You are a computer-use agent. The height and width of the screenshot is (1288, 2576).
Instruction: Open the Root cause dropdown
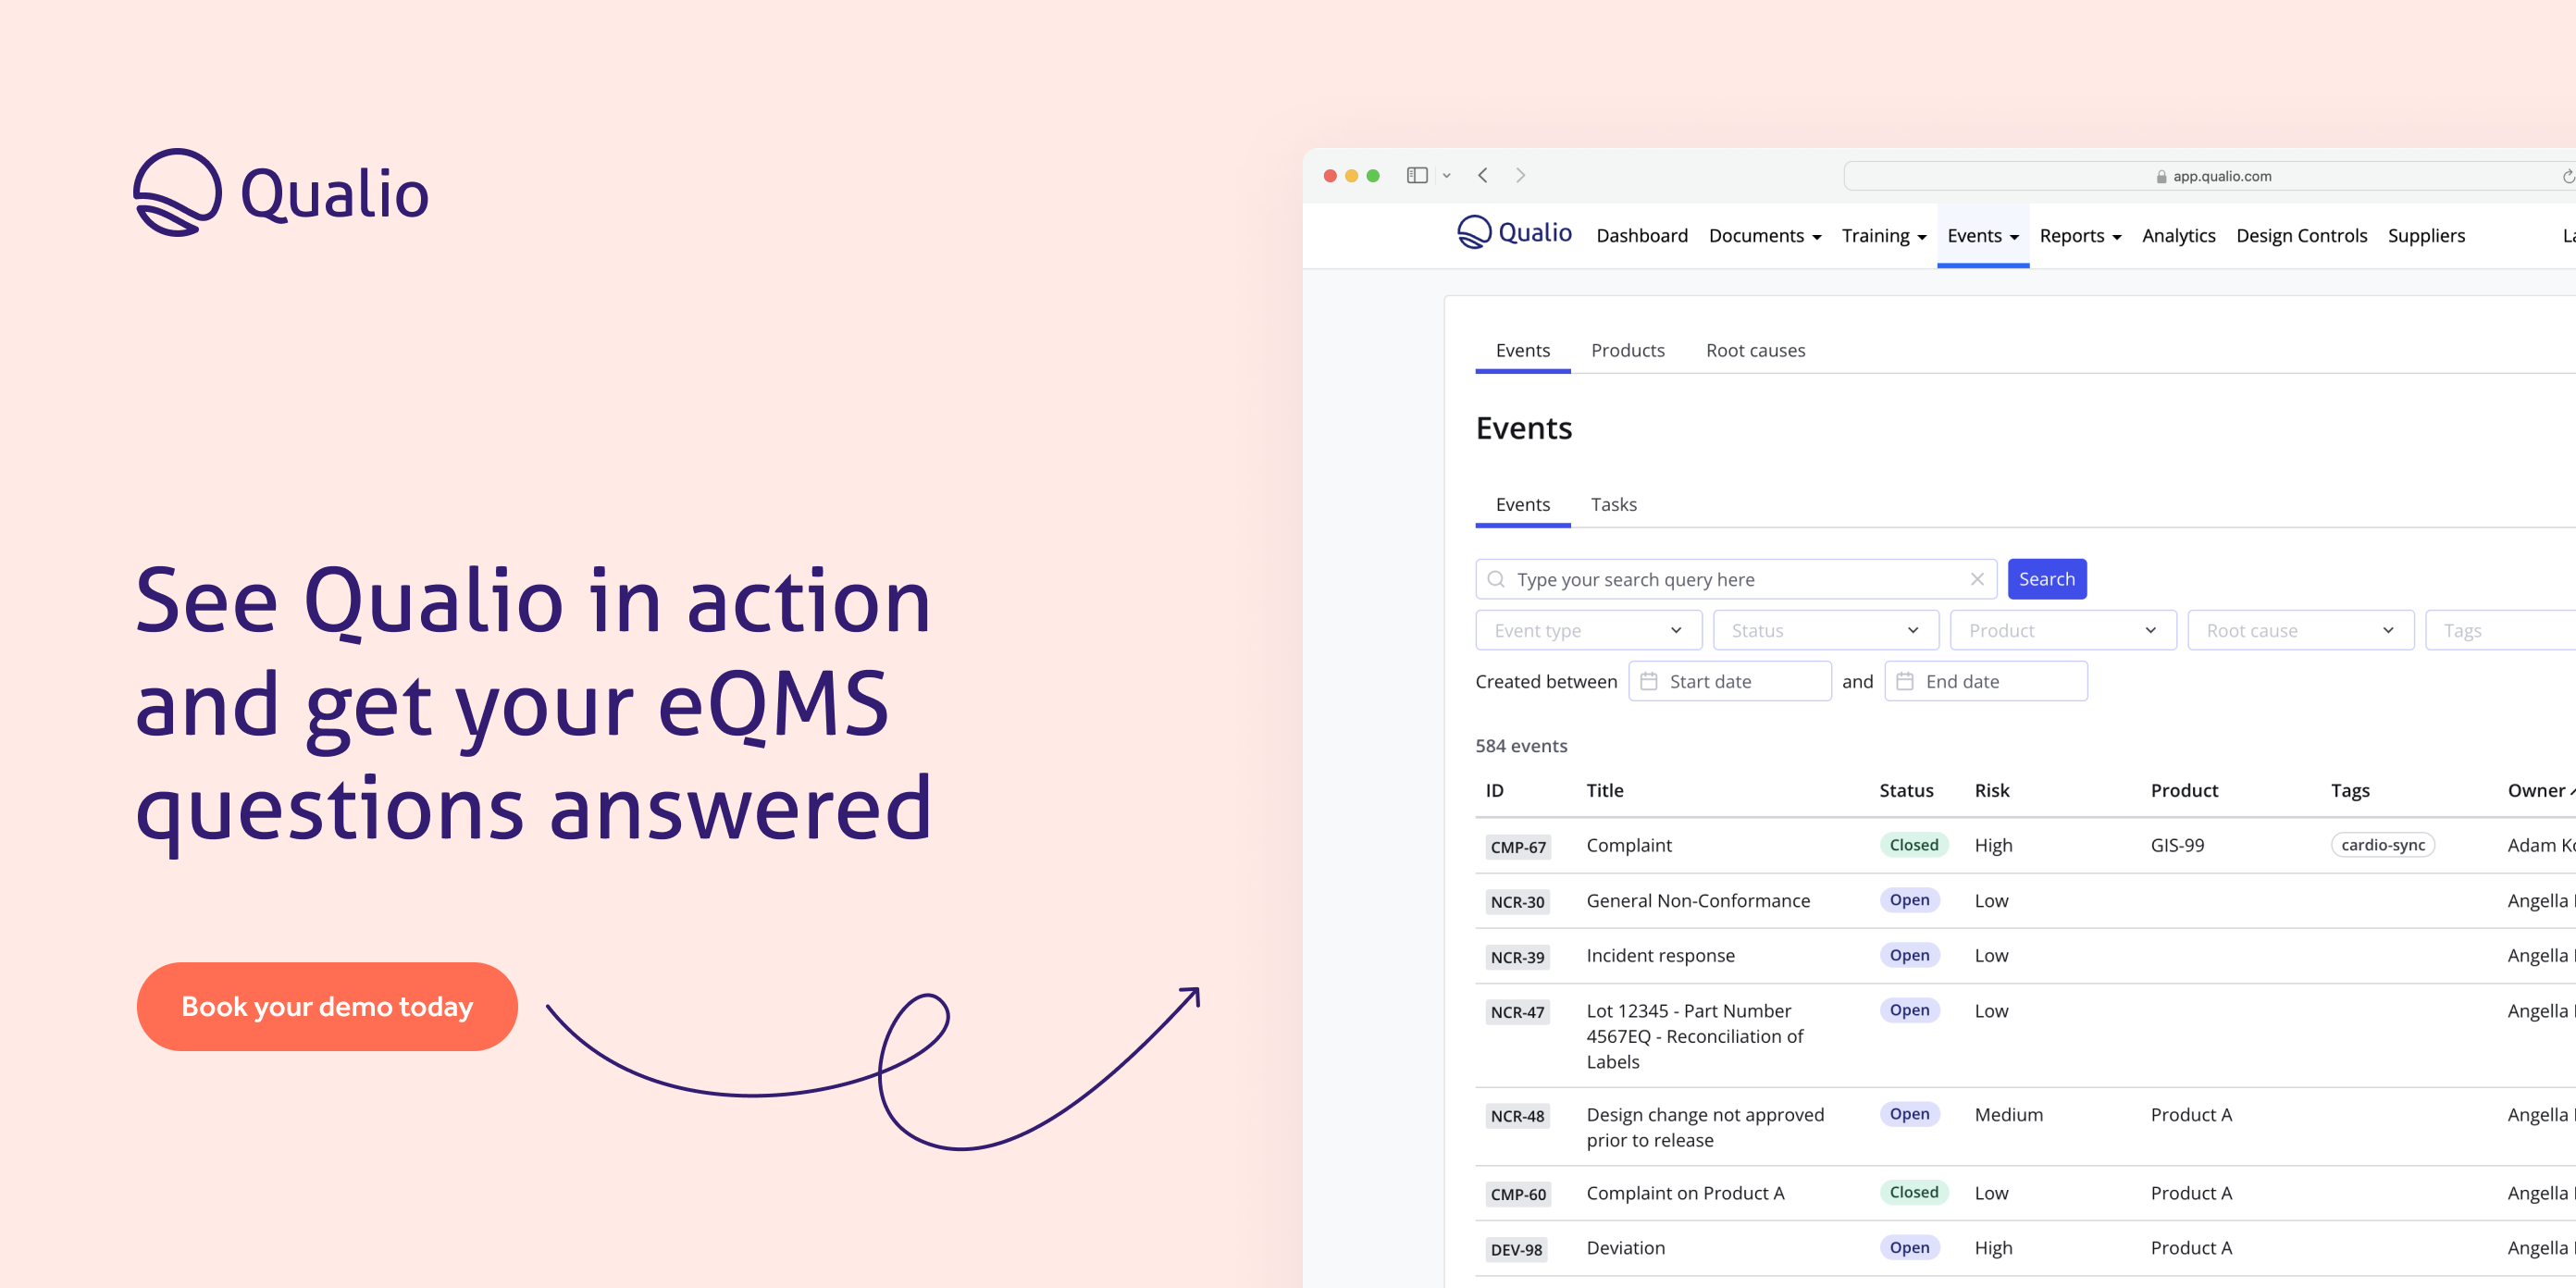(2300, 630)
